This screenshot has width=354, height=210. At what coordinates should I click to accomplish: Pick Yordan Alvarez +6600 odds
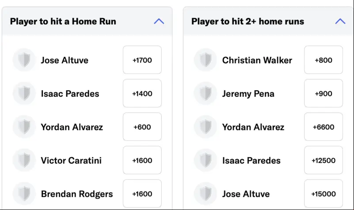pos(324,127)
